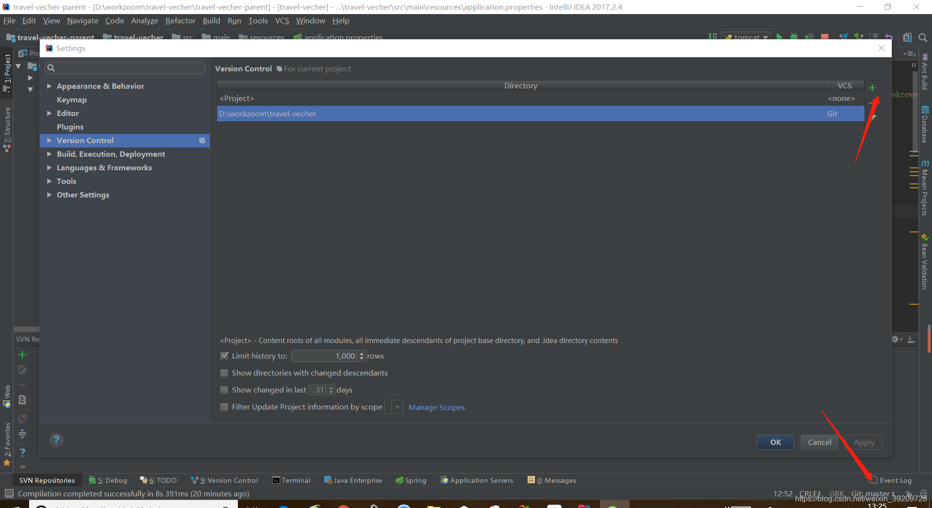Open the scope filter dropdown beside Manage Scopes

click(x=394, y=407)
